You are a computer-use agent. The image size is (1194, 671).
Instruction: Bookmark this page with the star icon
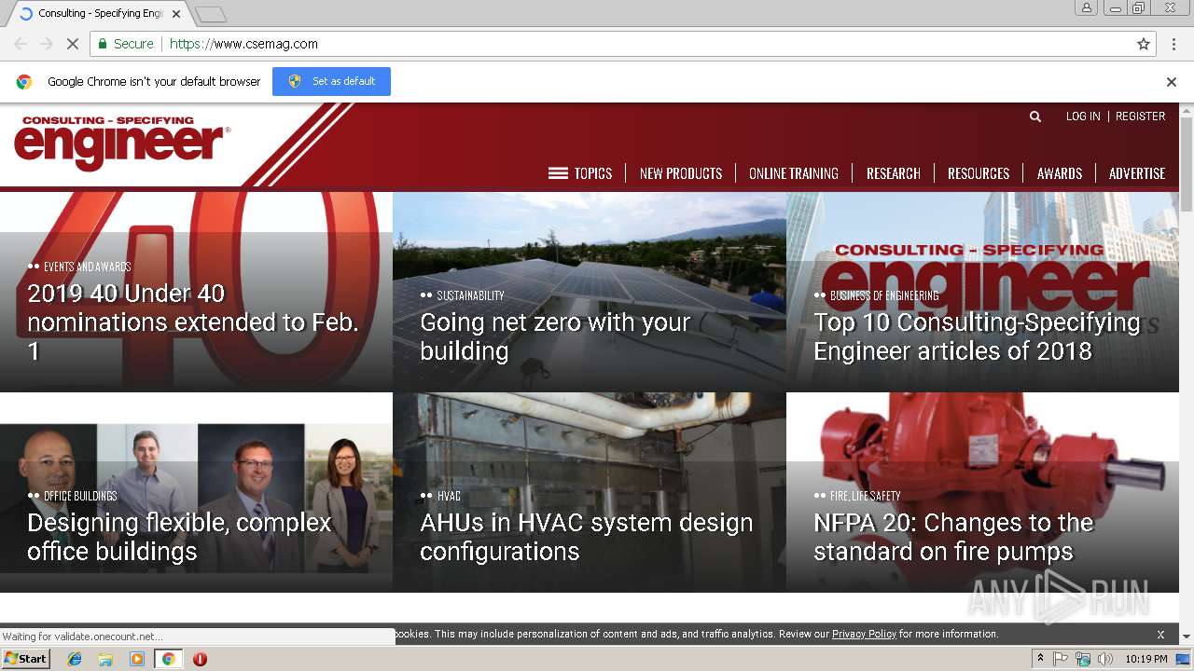[1144, 44]
